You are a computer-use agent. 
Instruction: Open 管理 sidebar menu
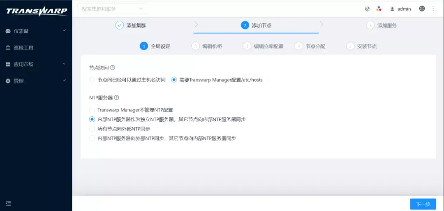tap(36, 81)
